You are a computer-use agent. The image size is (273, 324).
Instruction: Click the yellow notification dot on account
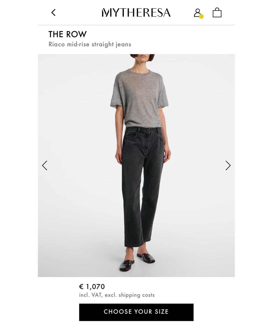coord(201,16)
